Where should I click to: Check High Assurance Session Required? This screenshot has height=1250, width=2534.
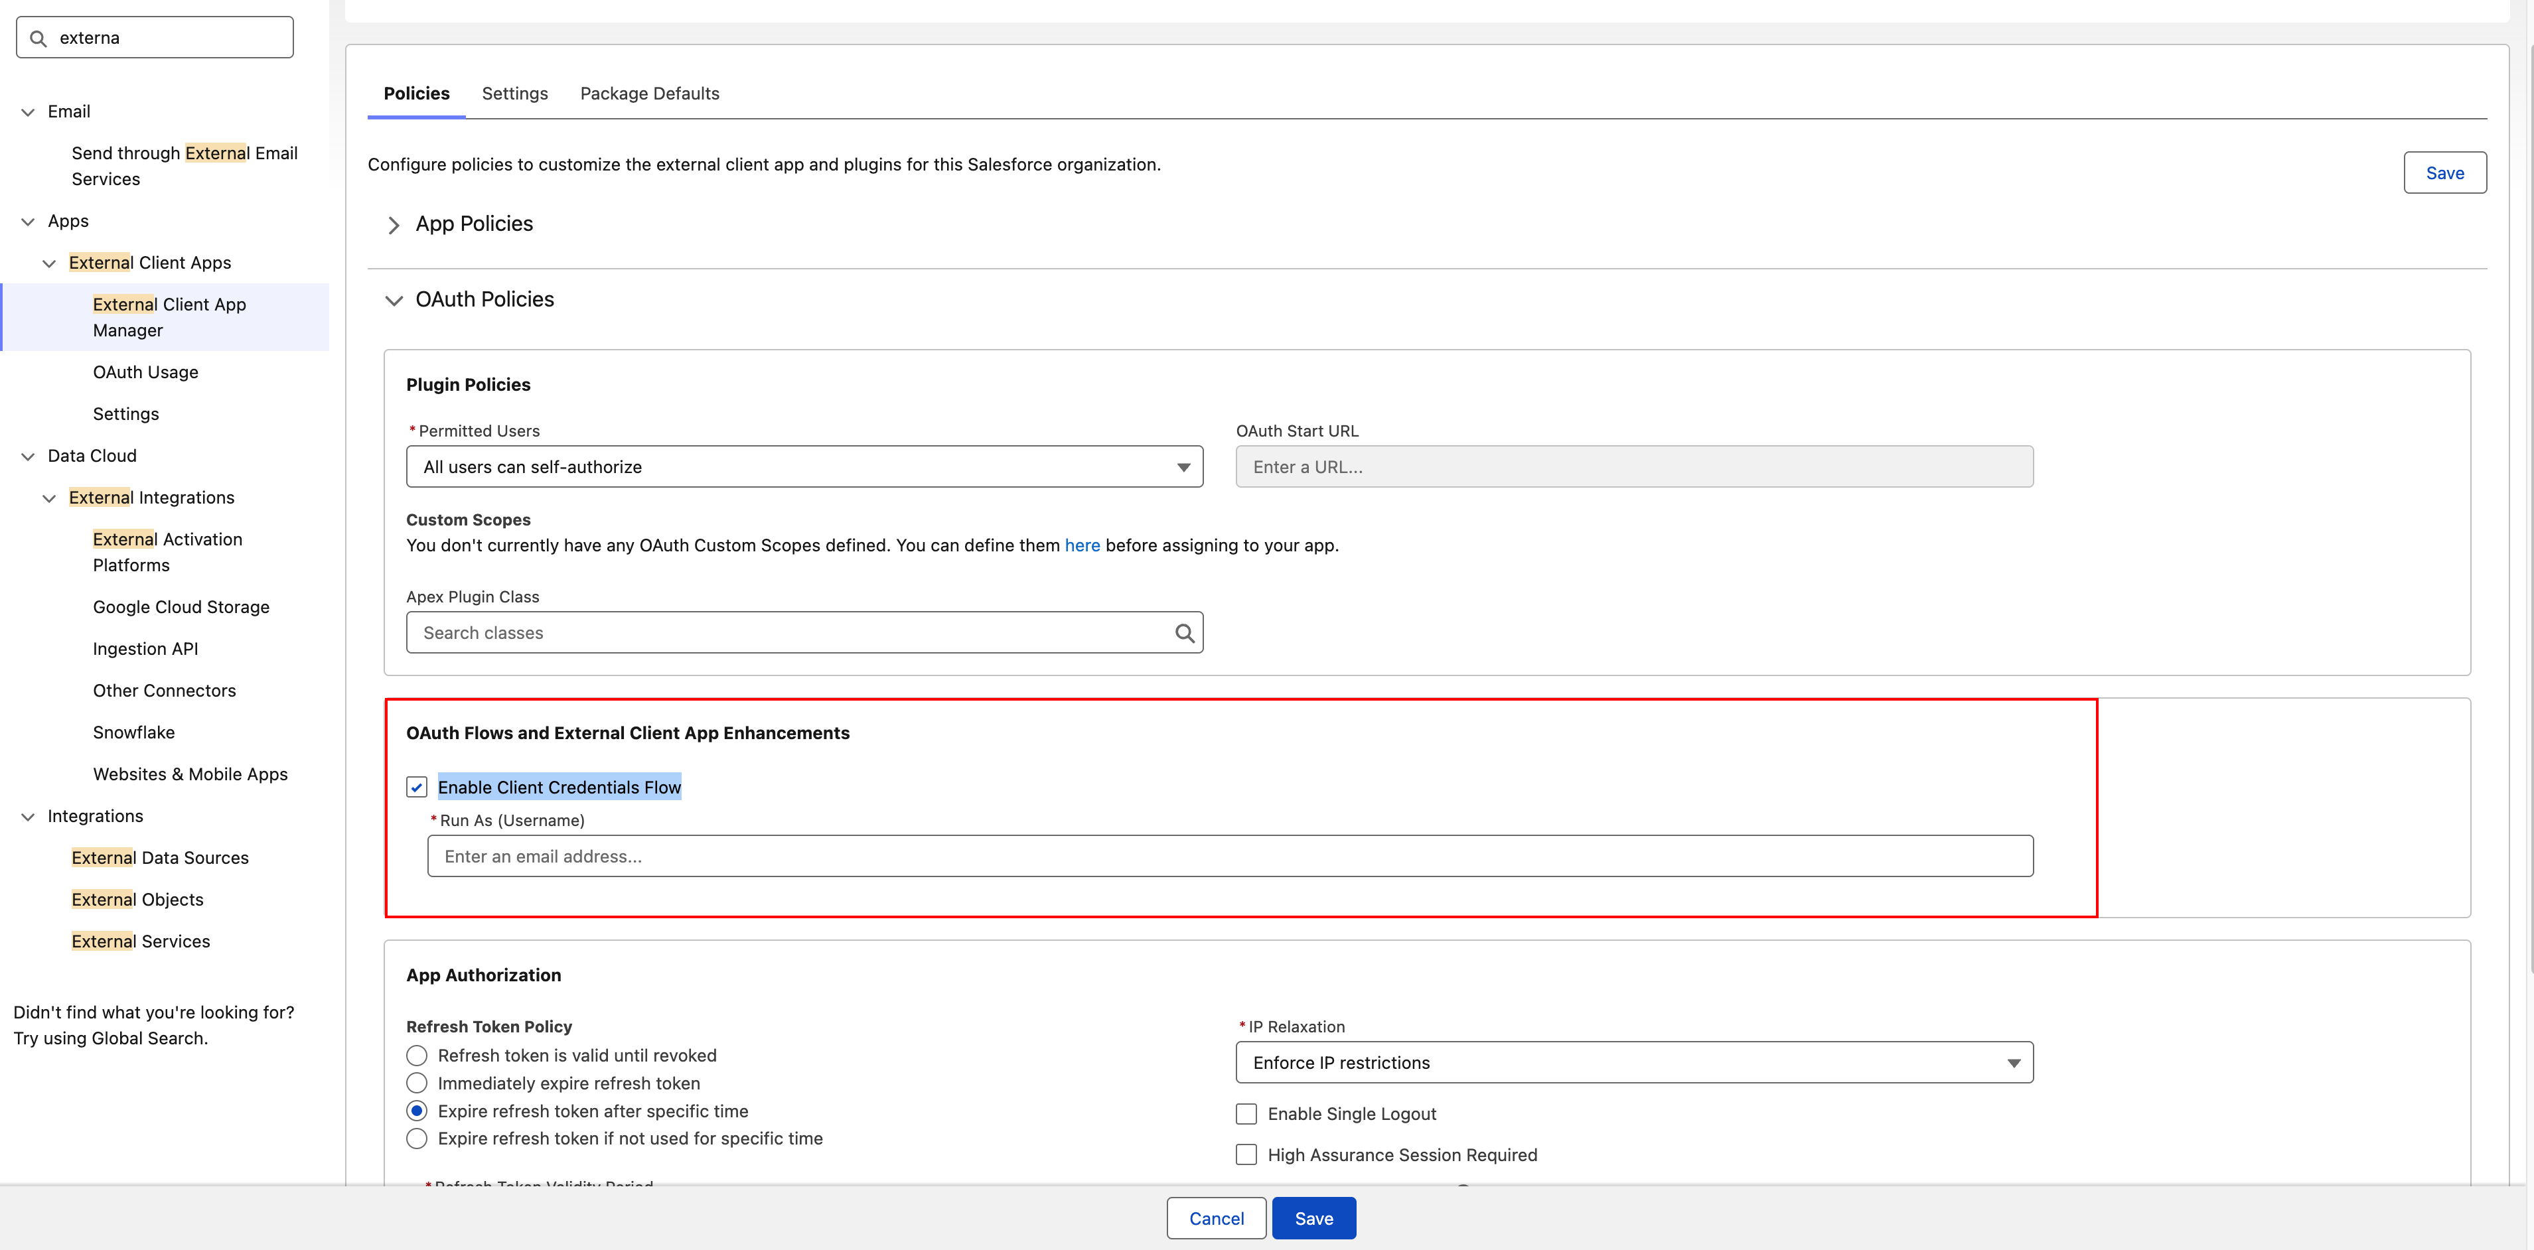(1245, 1154)
